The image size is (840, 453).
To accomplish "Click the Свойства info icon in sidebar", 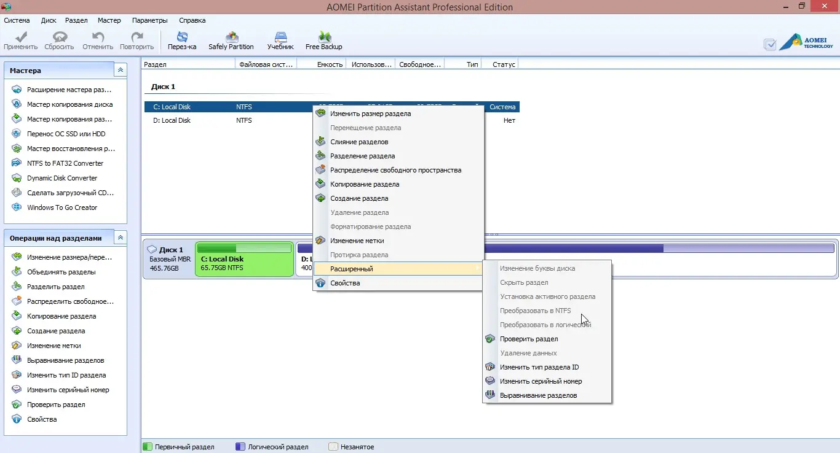I will point(17,419).
